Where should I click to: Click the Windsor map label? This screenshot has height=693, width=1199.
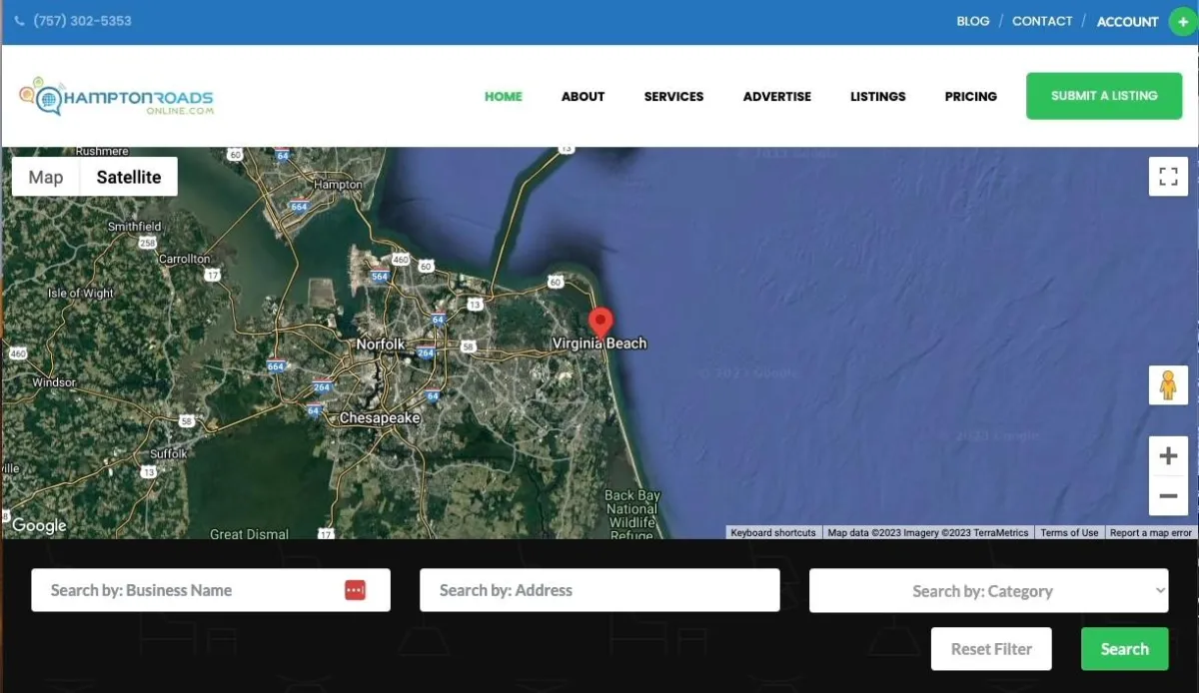(x=54, y=382)
